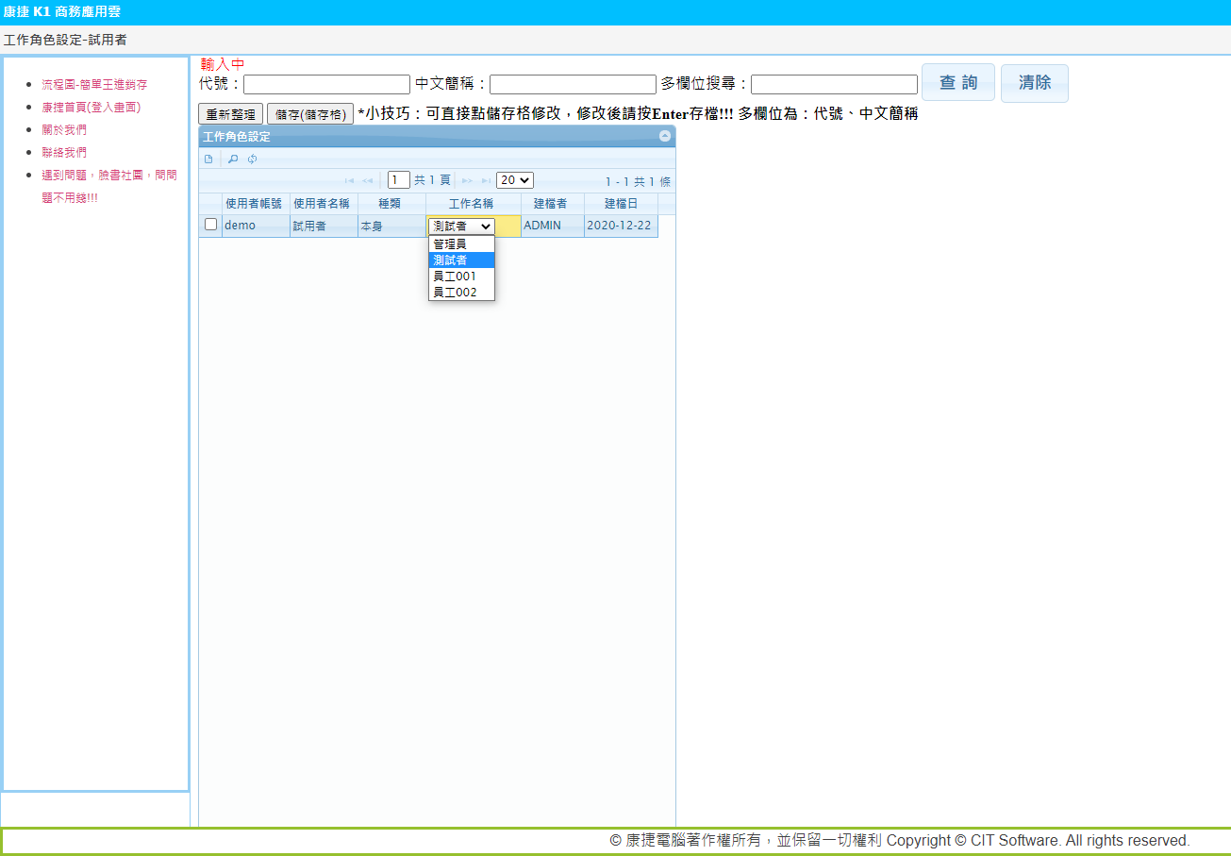Go to previous page pager icon
1231x856 pixels.
click(367, 180)
